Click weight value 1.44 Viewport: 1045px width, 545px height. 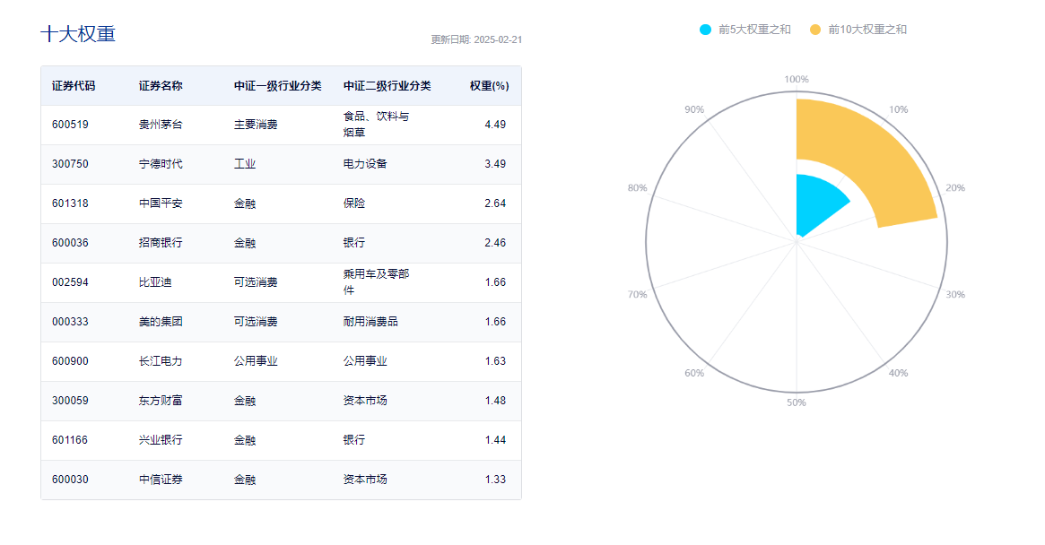495,440
